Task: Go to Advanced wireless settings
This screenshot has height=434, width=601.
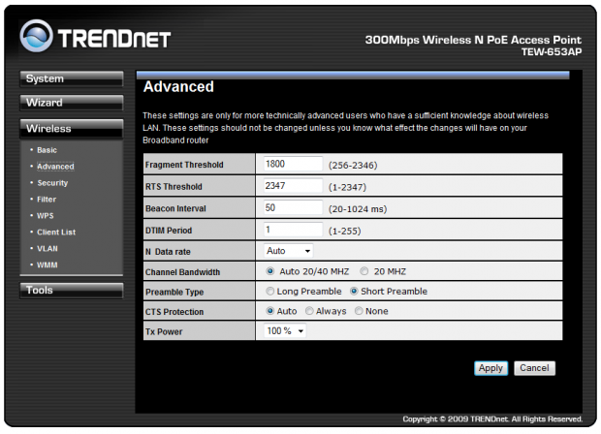Action: tap(55, 167)
